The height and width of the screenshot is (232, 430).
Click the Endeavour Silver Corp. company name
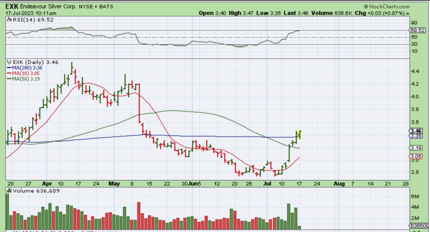48,7
